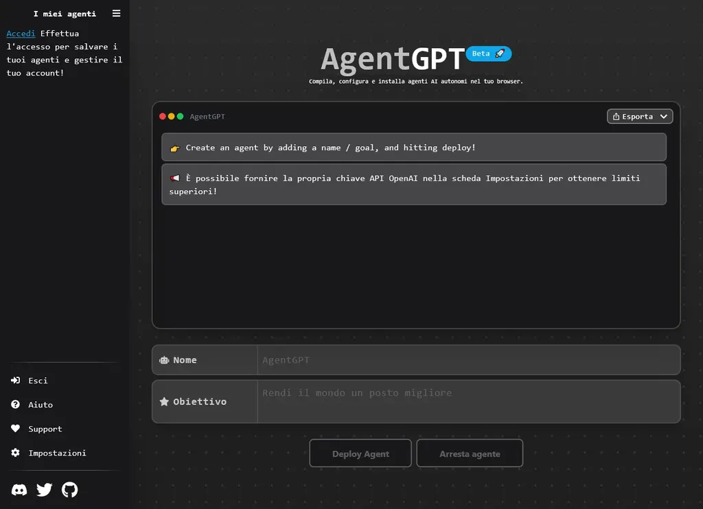Viewport: 703px width, 509px height.
Task: Click the pointing hand emoji icon
Action: (175, 148)
